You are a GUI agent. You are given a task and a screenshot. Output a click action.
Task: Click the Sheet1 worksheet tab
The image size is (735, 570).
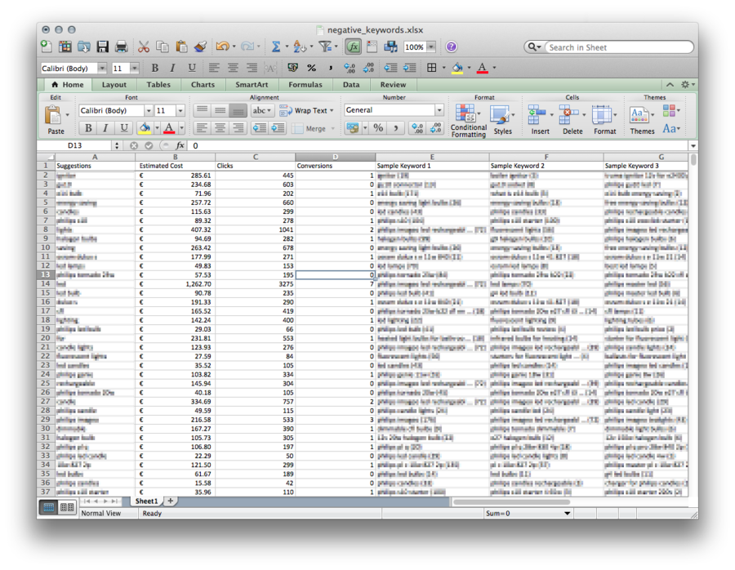[x=146, y=501]
